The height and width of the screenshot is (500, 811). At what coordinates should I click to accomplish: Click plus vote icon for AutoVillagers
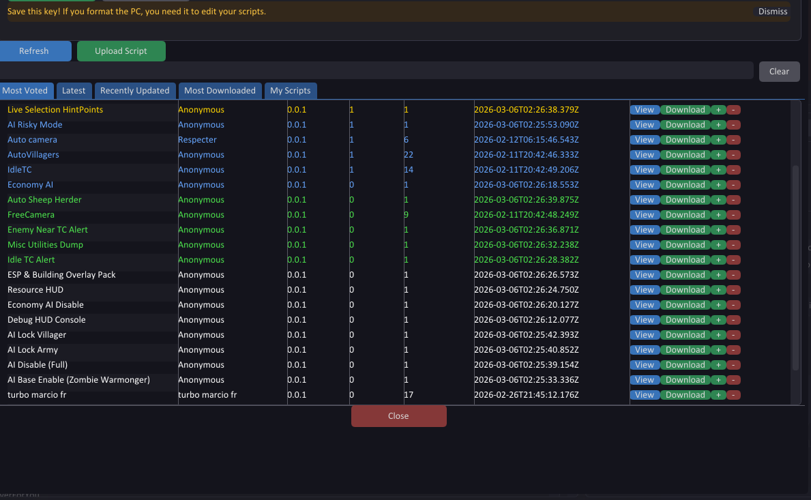(718, 155)
